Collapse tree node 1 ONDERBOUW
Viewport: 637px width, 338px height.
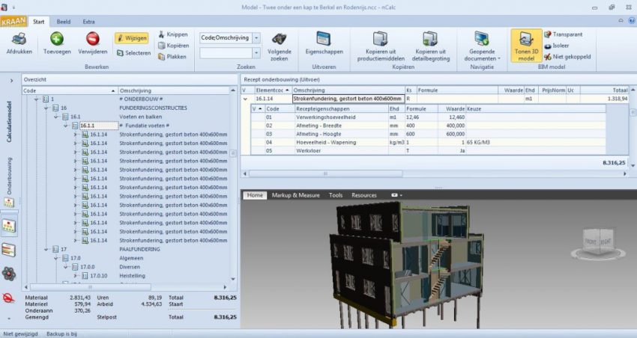tap(37, 99)
